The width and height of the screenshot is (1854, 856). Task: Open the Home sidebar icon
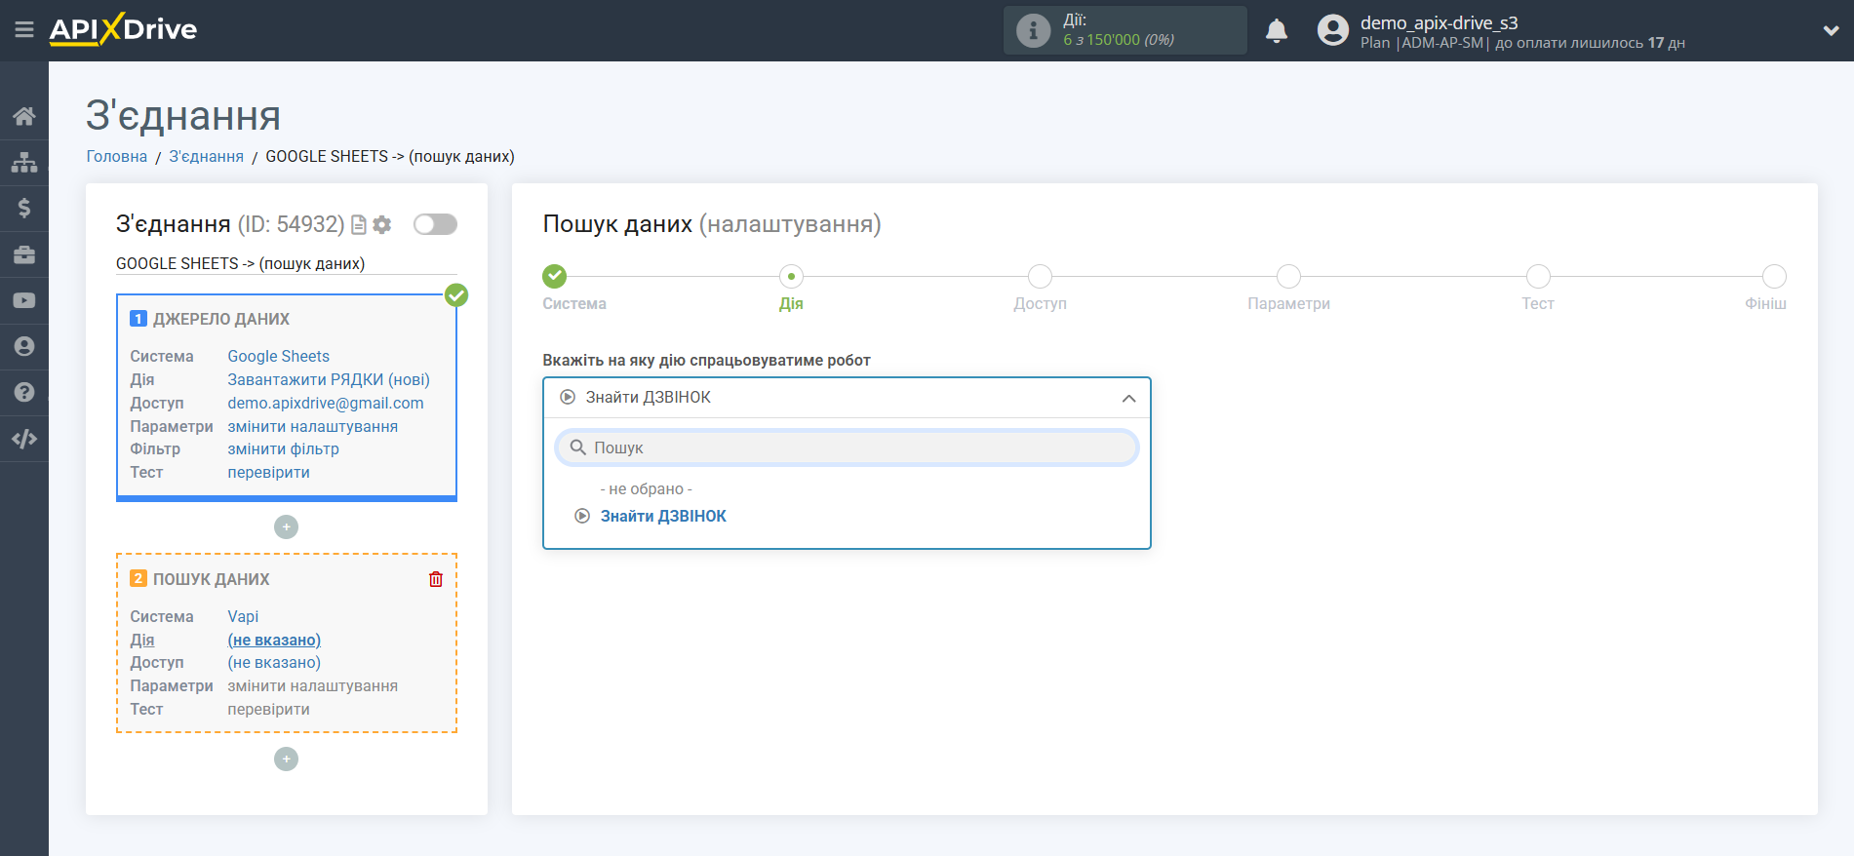click(24, 116)
